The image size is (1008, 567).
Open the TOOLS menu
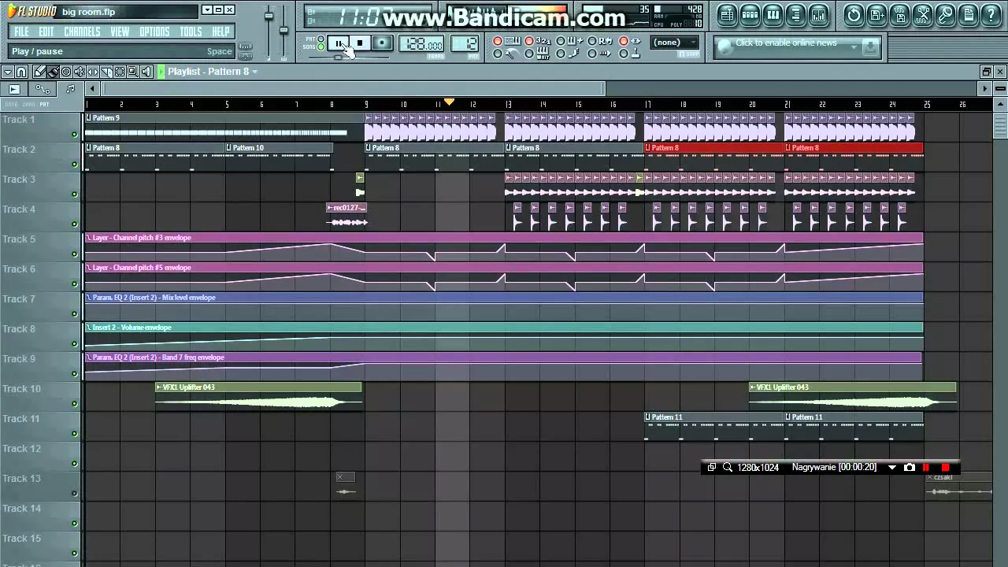tap(191, 31)
